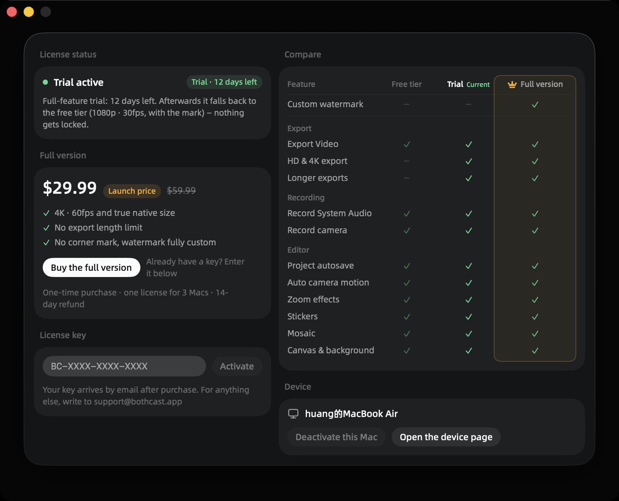619x501 pixels.
Task: Click the 'Record System Audio' feature label
Action: (329, 213)
